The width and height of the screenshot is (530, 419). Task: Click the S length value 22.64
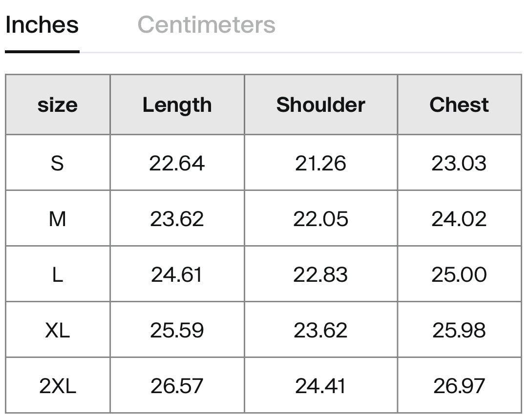tap(177, 163)
